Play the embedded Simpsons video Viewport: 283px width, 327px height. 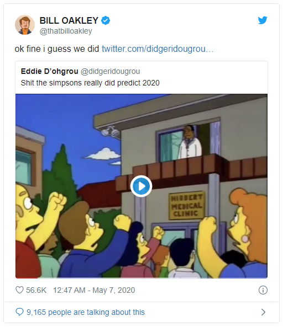click(x=141, y=186)
